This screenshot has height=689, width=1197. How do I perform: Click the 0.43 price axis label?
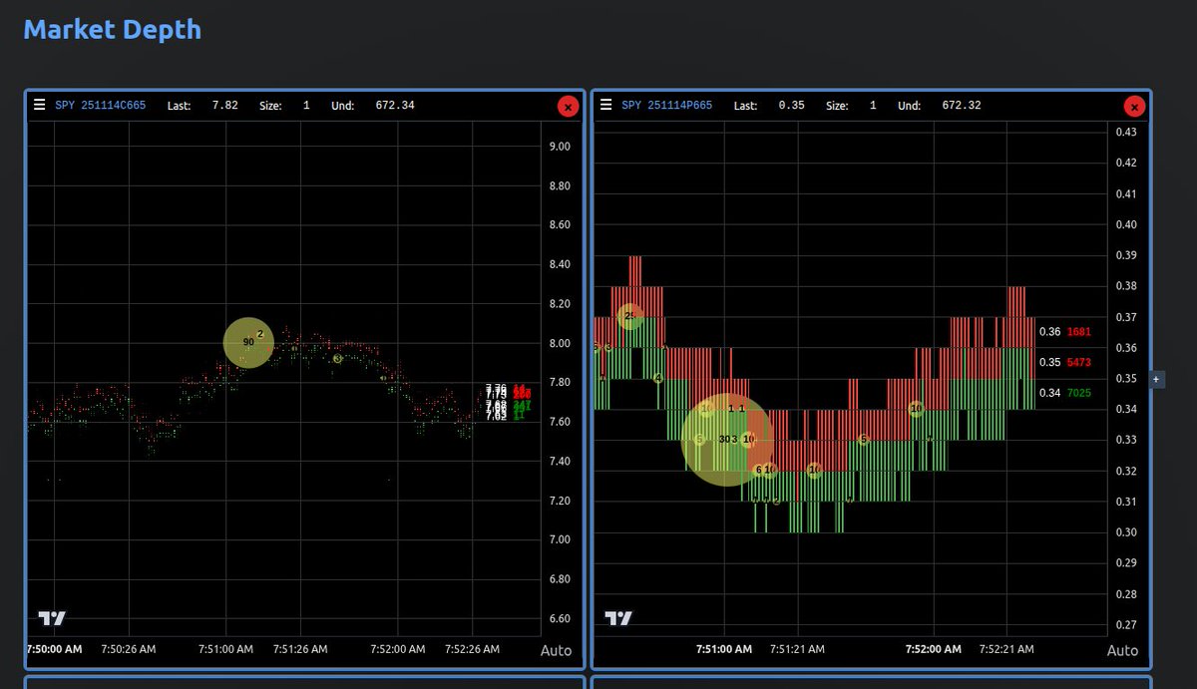coord(1126,132)
